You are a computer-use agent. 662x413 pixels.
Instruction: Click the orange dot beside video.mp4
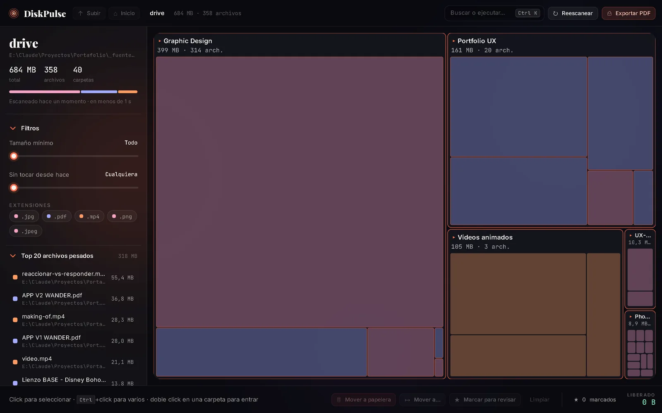pyautogui.click(x=15, y=362)
